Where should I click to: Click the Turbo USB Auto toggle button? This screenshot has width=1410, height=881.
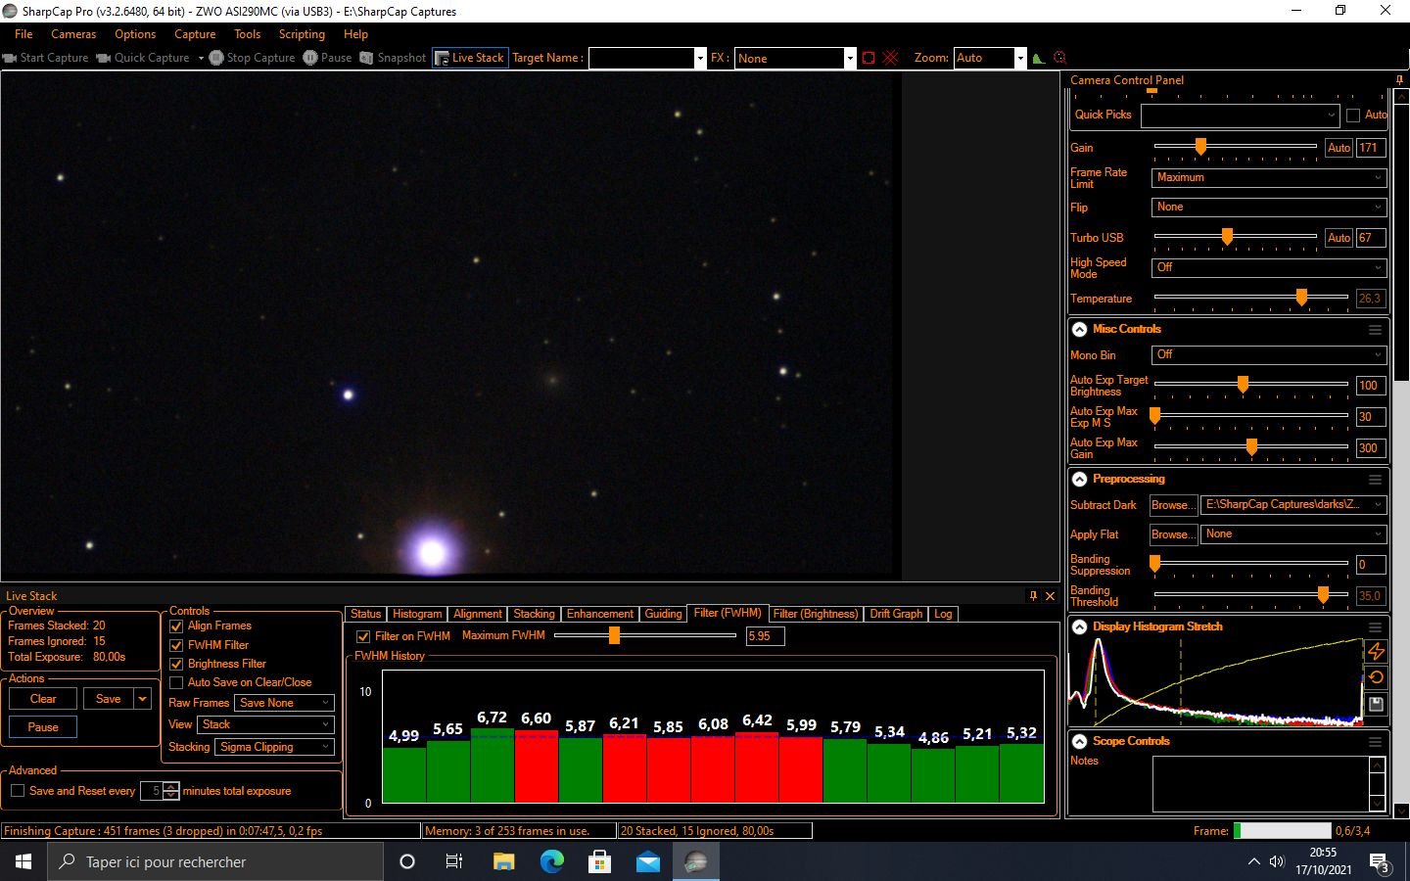[1339, 238]
